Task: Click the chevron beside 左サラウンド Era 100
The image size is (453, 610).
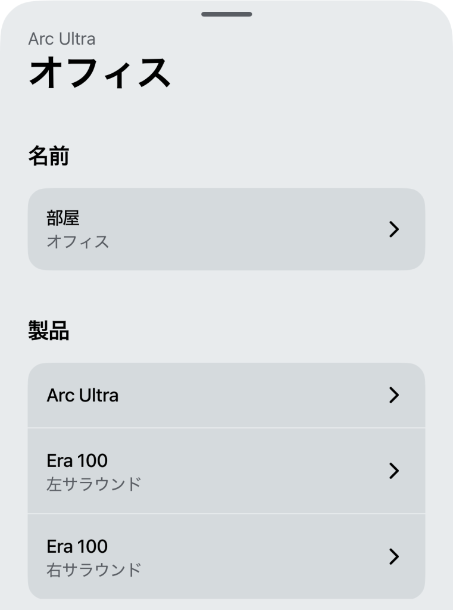Action: 393,471
